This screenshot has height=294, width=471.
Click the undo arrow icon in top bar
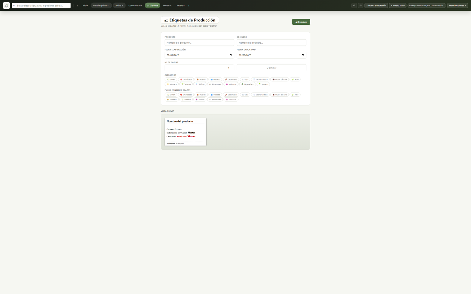tap(354, 6)
